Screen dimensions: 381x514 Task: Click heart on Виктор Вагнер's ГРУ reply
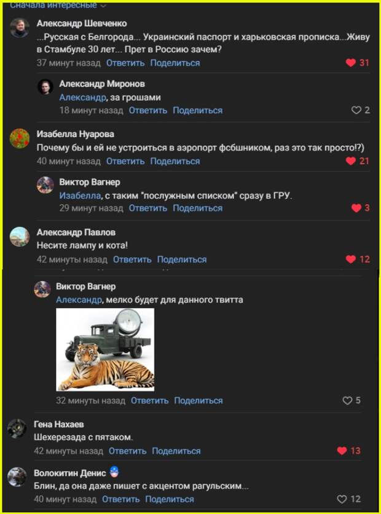tap(356, 208)
